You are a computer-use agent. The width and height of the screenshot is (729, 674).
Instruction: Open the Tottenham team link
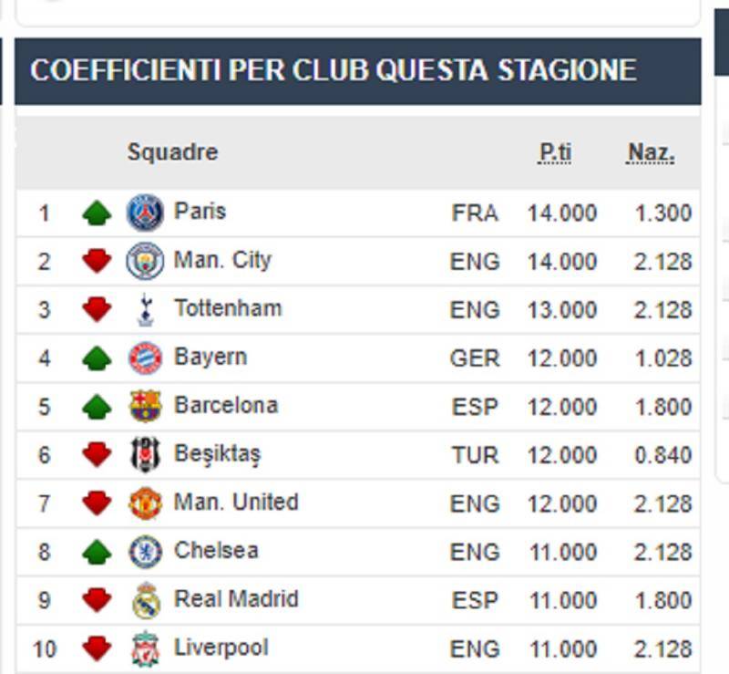tap(228, 308)
